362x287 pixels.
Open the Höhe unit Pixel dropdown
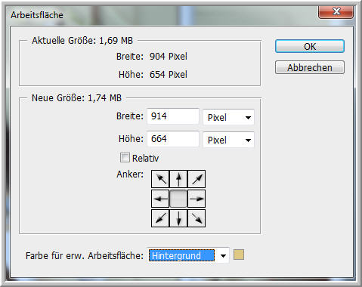(228, 140)
